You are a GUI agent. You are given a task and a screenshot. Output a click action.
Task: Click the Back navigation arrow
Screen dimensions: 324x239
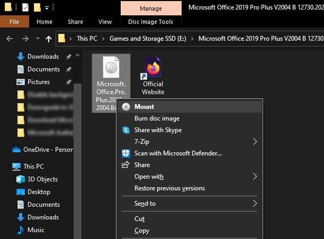pyautogui.click(x=10, y=39)
